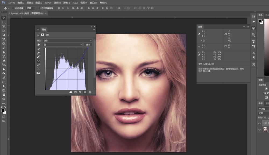Switch to the curves adjustment view icon
Image resolution: width=269 pixels, height=155 pixels.
pos(38,35)
